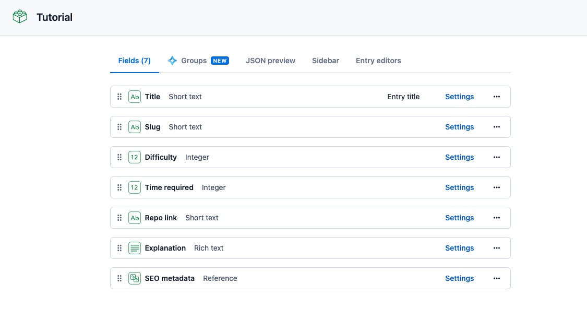Open the Sidebar tab
The height and width of the screenshot is (331, 587).
click(x=326, y=61)
